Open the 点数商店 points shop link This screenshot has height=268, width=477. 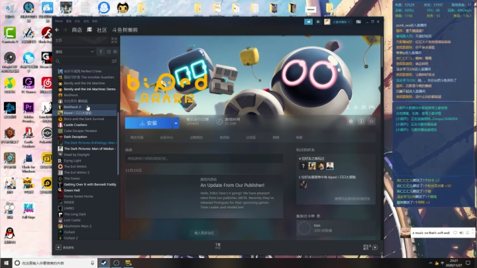(x=196, y=137)
